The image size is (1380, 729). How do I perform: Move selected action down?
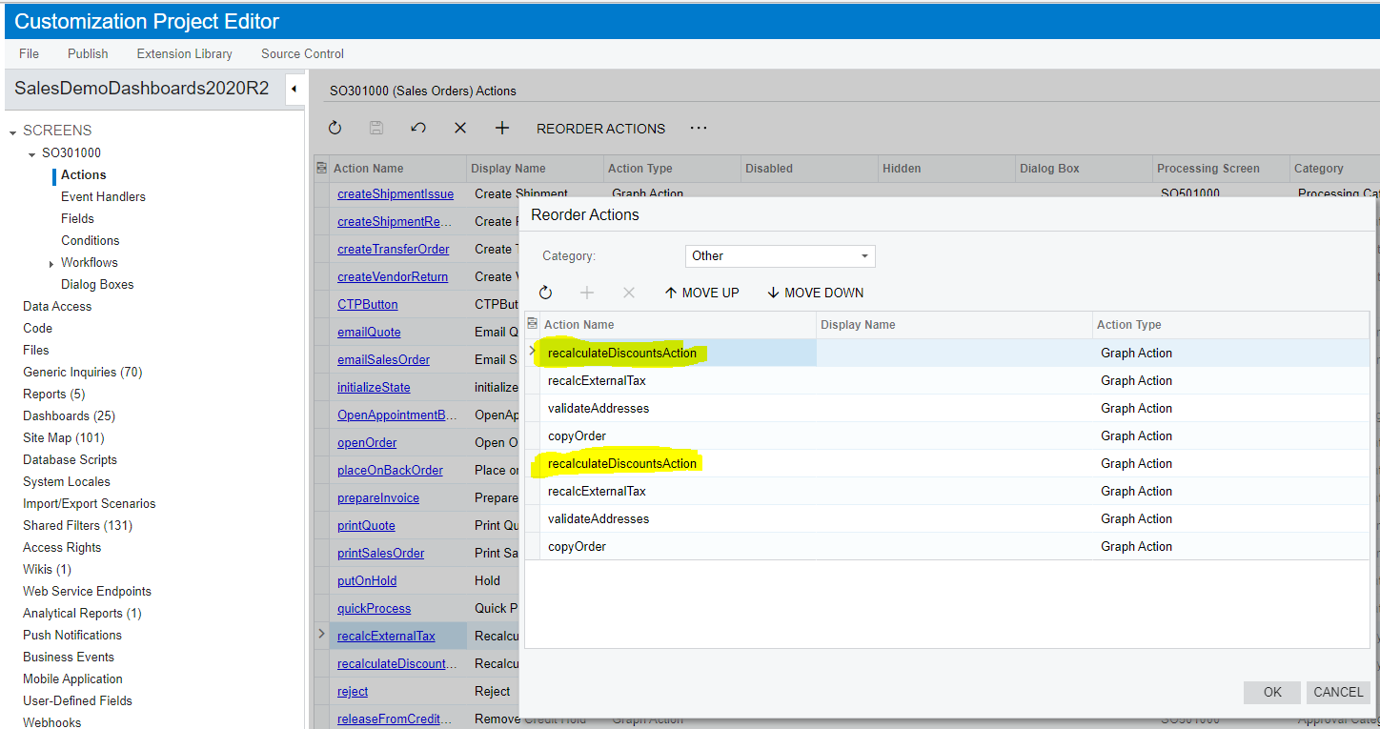(815, 293)
